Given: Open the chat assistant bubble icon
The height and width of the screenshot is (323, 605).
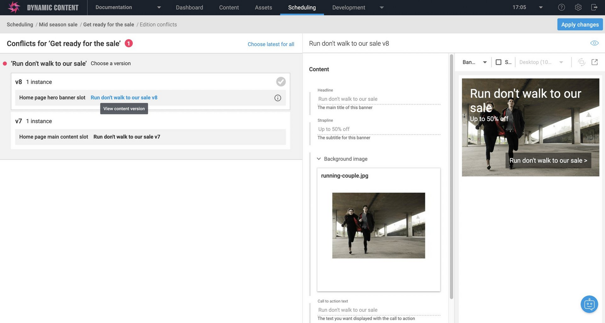Looking at the screenshot, I should coord(589,304).
